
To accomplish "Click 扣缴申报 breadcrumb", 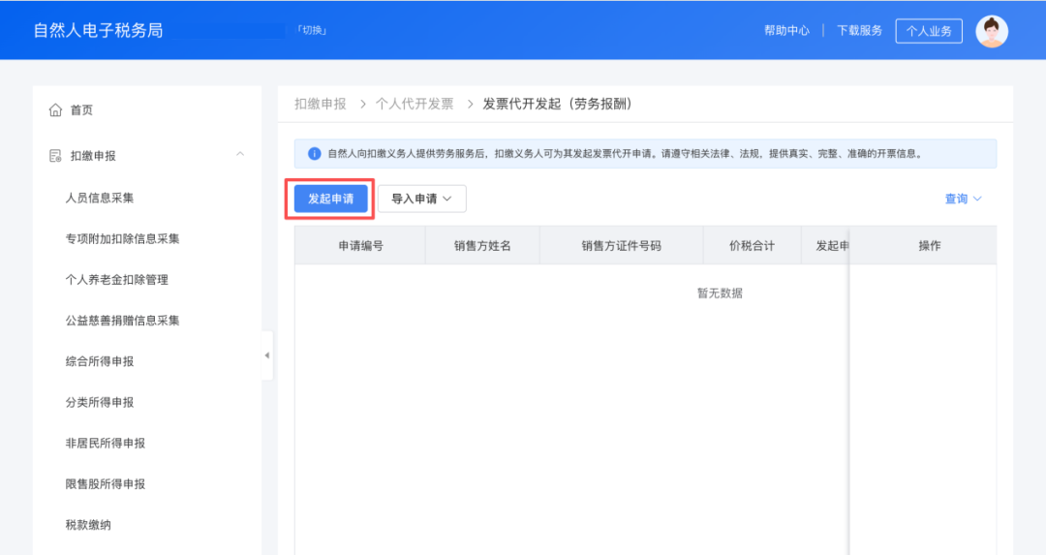I will pyautogui.click(x=321, y=104).
